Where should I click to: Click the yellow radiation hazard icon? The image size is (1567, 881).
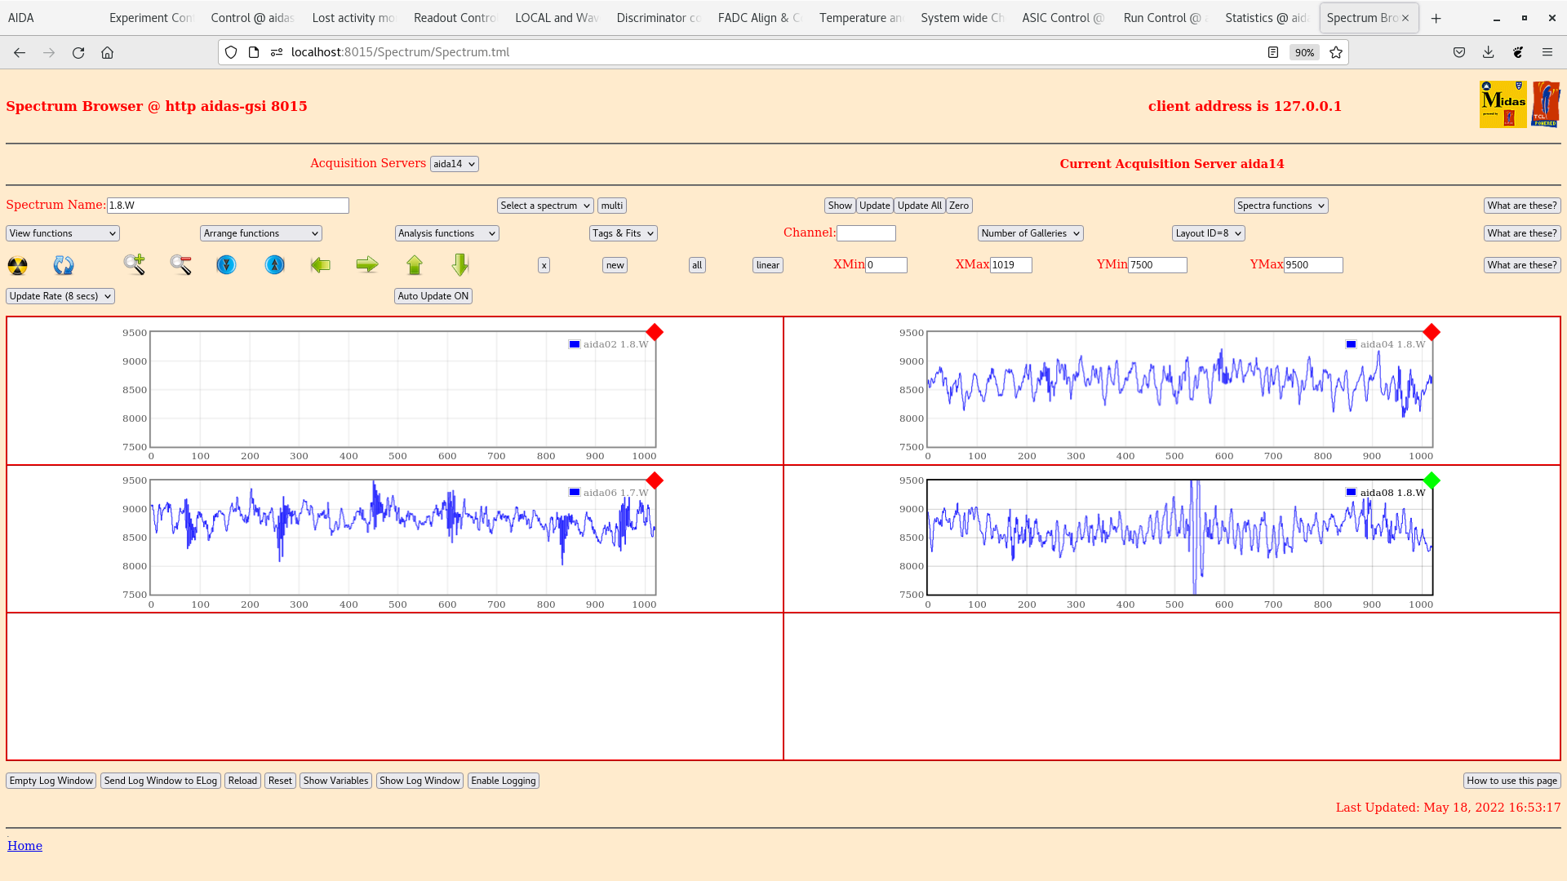pos(17,265)
